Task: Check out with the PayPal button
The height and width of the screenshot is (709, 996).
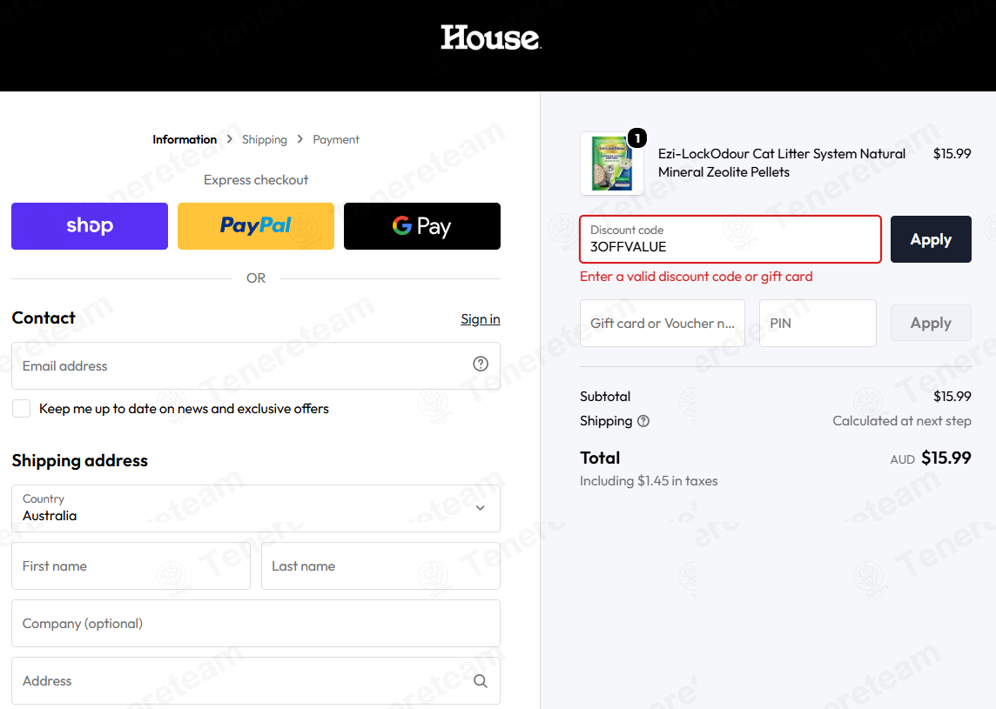Action: tap(256, 226)
